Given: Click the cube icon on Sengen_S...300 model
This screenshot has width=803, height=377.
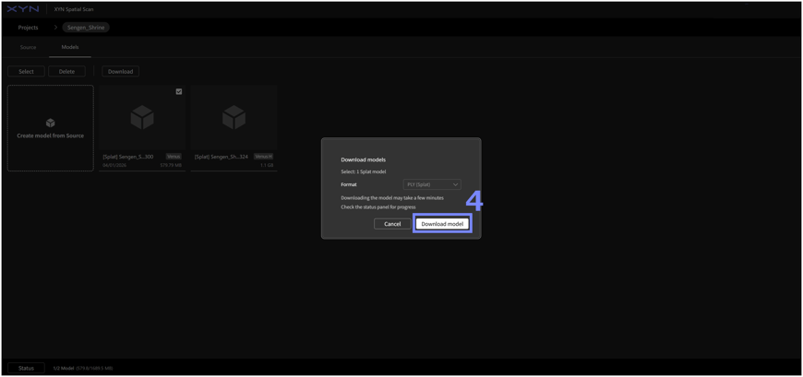Looking at the screenshot, I should (x=142, y=117).
